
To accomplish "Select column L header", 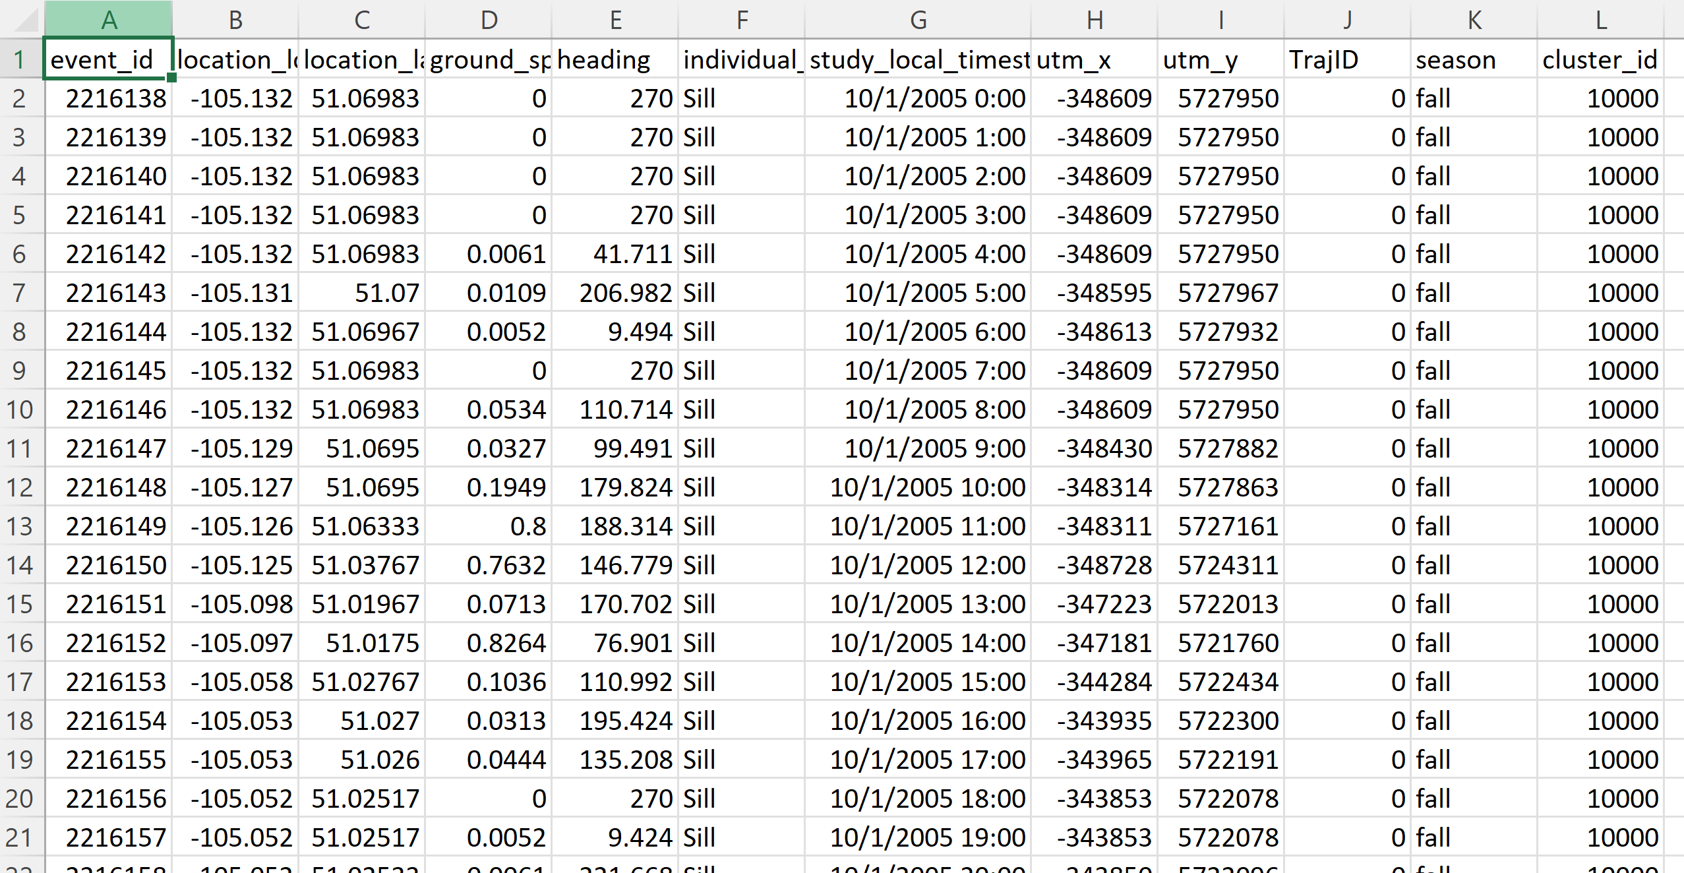I will tap(1600, 20).
